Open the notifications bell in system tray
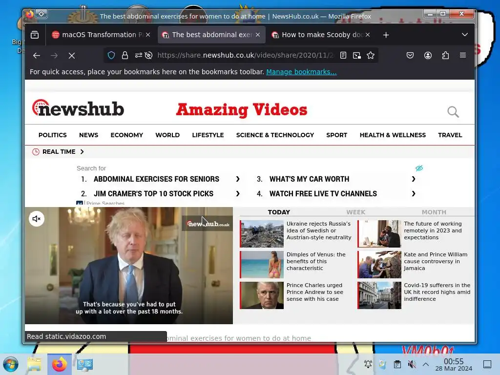Viewport: 500px width, 375px height. coord(368,364)
